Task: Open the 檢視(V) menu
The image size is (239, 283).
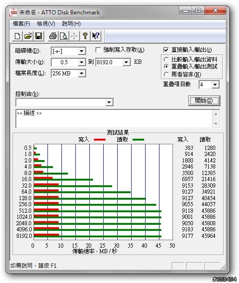Action: coord(46,24)
